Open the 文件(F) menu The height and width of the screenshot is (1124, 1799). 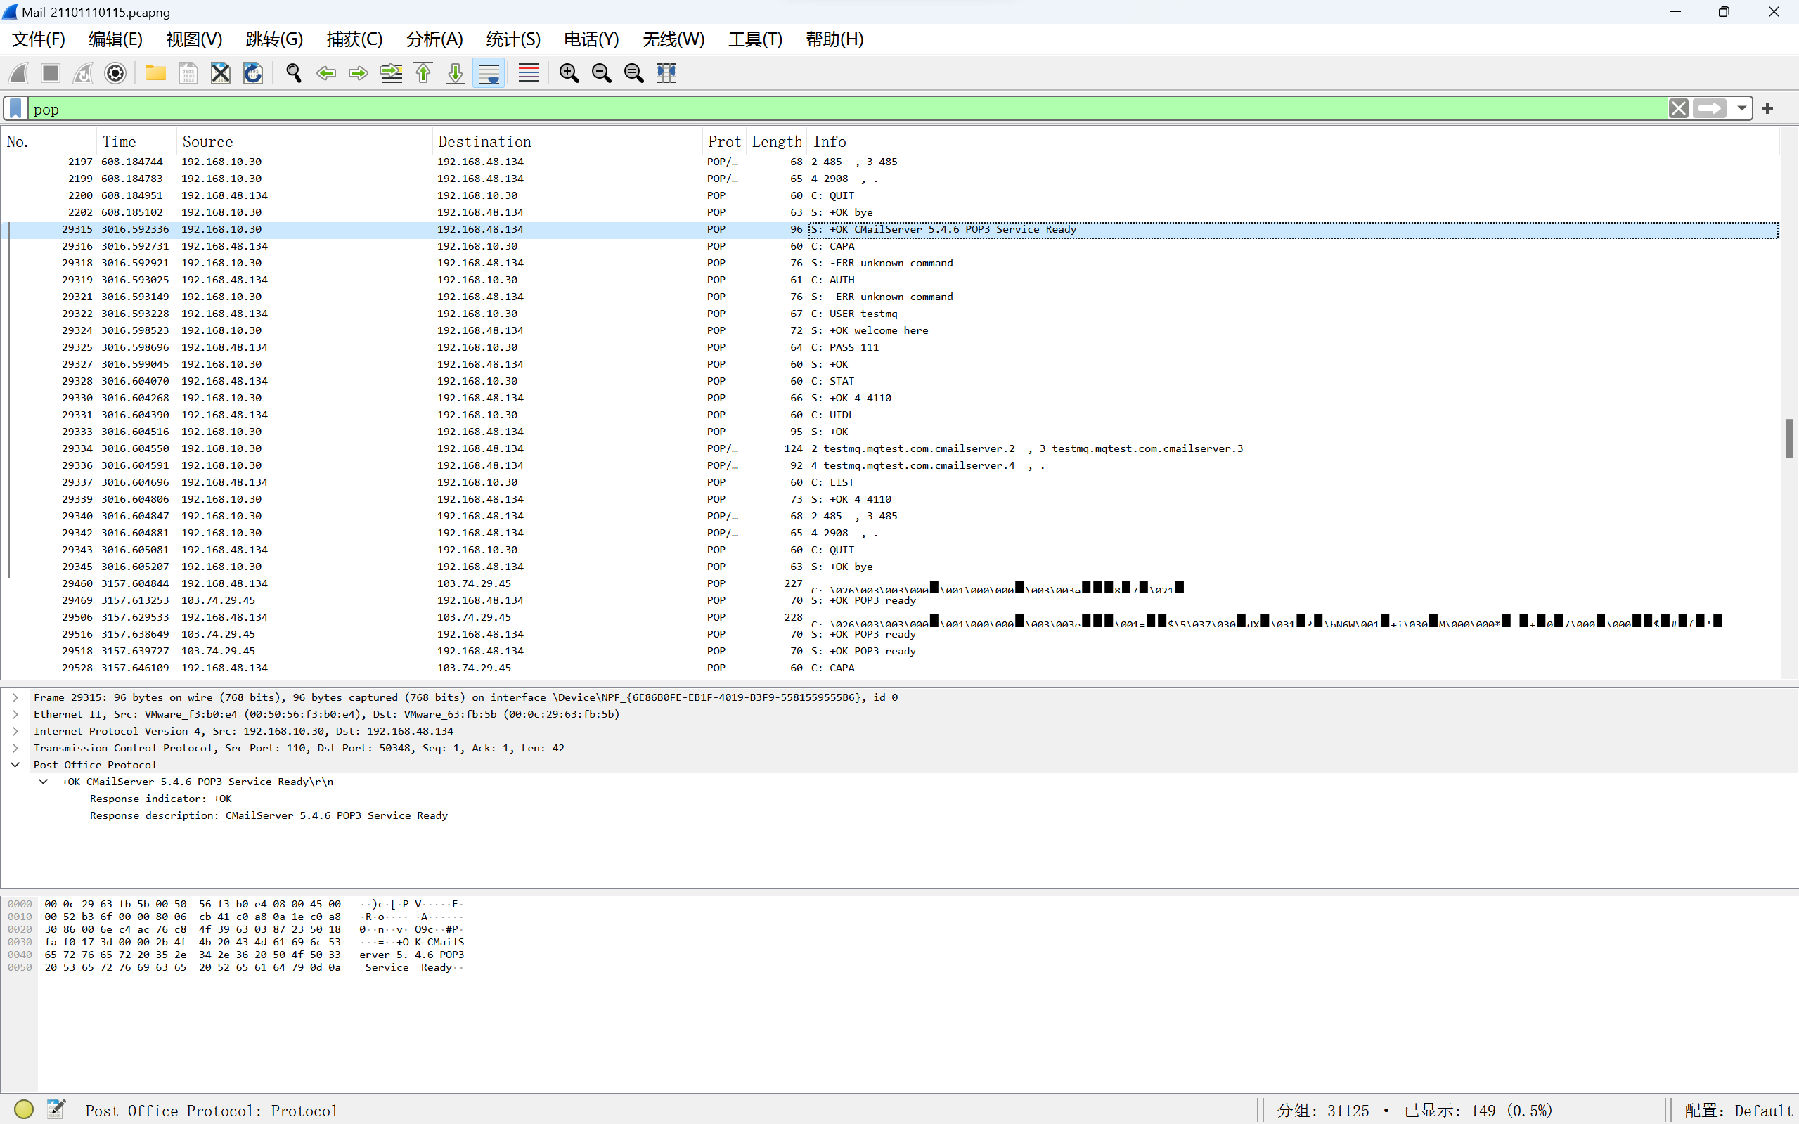tap(39, 39)
